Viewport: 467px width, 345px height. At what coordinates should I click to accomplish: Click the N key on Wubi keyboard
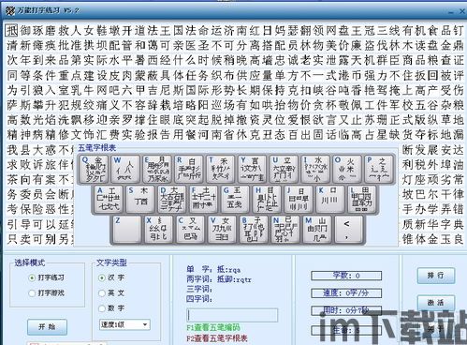pos(285,230)
